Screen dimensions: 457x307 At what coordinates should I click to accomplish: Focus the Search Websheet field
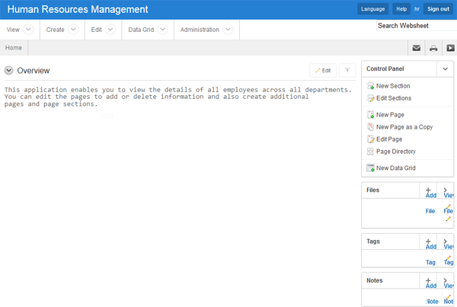tap(415, 26)
